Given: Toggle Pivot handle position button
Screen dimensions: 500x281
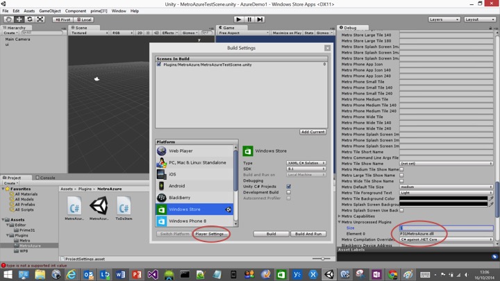Looking at the screenshot, I should click(62, 19).
